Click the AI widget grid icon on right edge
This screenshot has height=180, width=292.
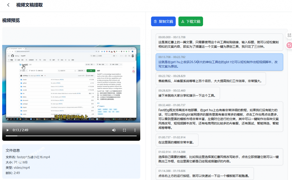point(289,35)
